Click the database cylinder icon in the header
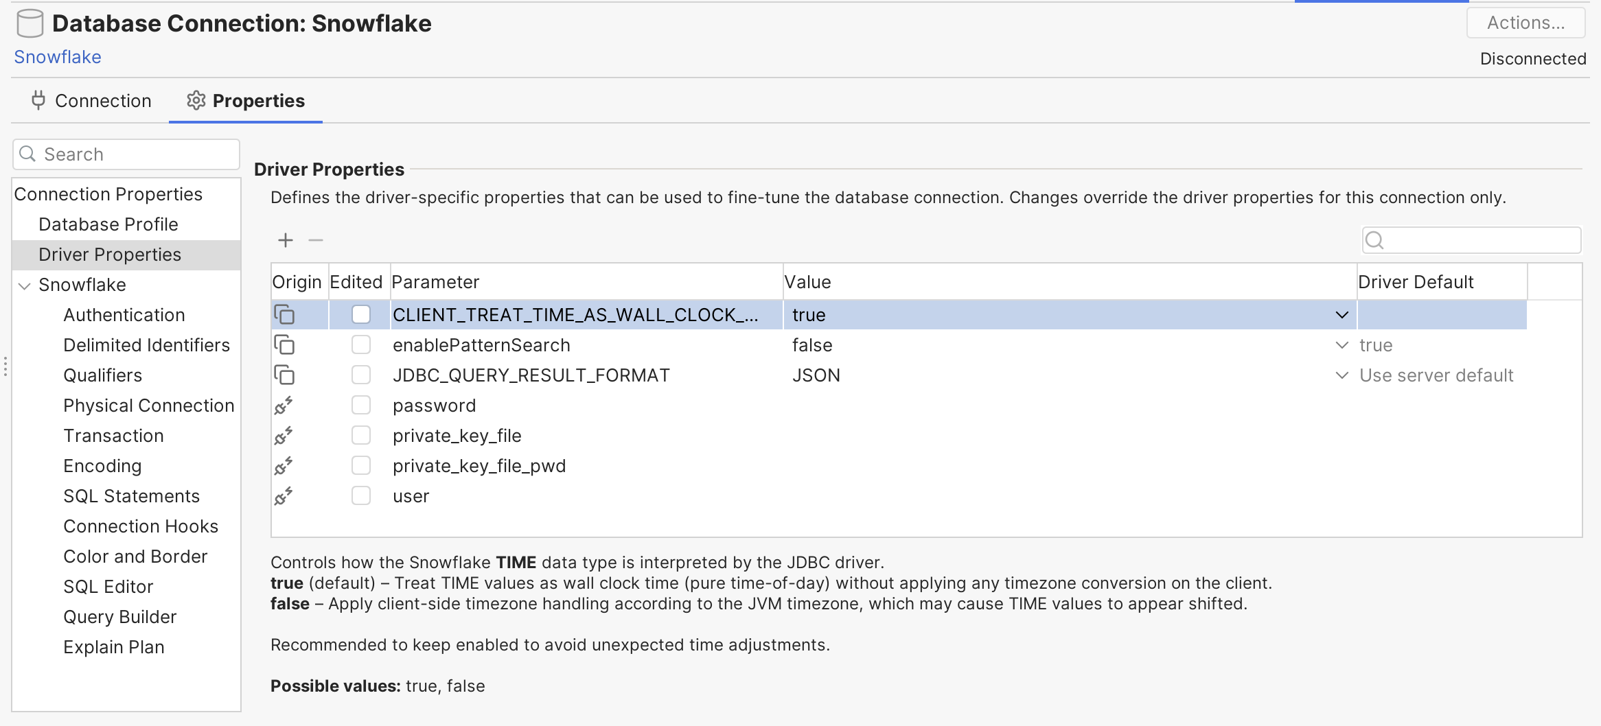This screenshot has height=726, width=1601. (30, 23)
